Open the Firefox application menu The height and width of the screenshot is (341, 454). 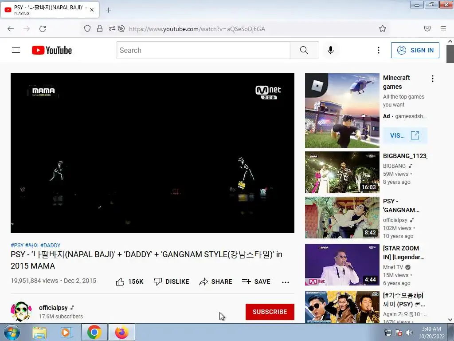(x=443, y=28)
